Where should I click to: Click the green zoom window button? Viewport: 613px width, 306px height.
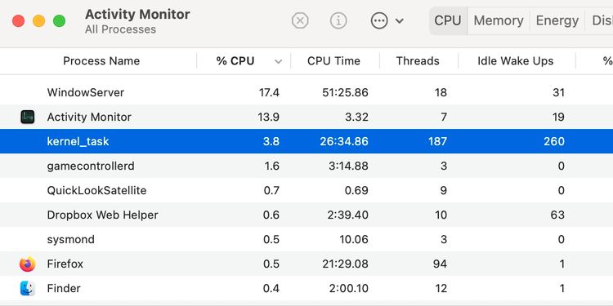60,20
